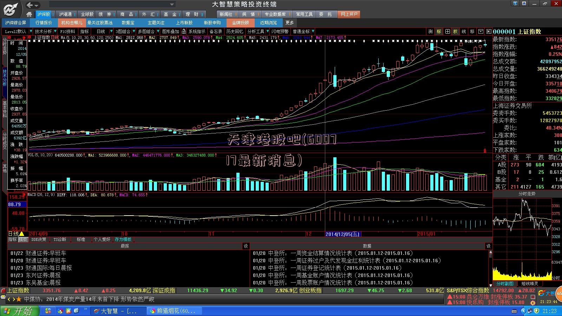
Task: Click the crosshair grid icon in chart toolbar
Action: point(447,32)
